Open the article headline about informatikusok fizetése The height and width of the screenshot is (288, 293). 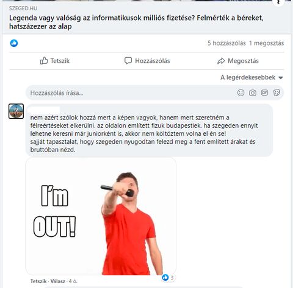(136, 22)
